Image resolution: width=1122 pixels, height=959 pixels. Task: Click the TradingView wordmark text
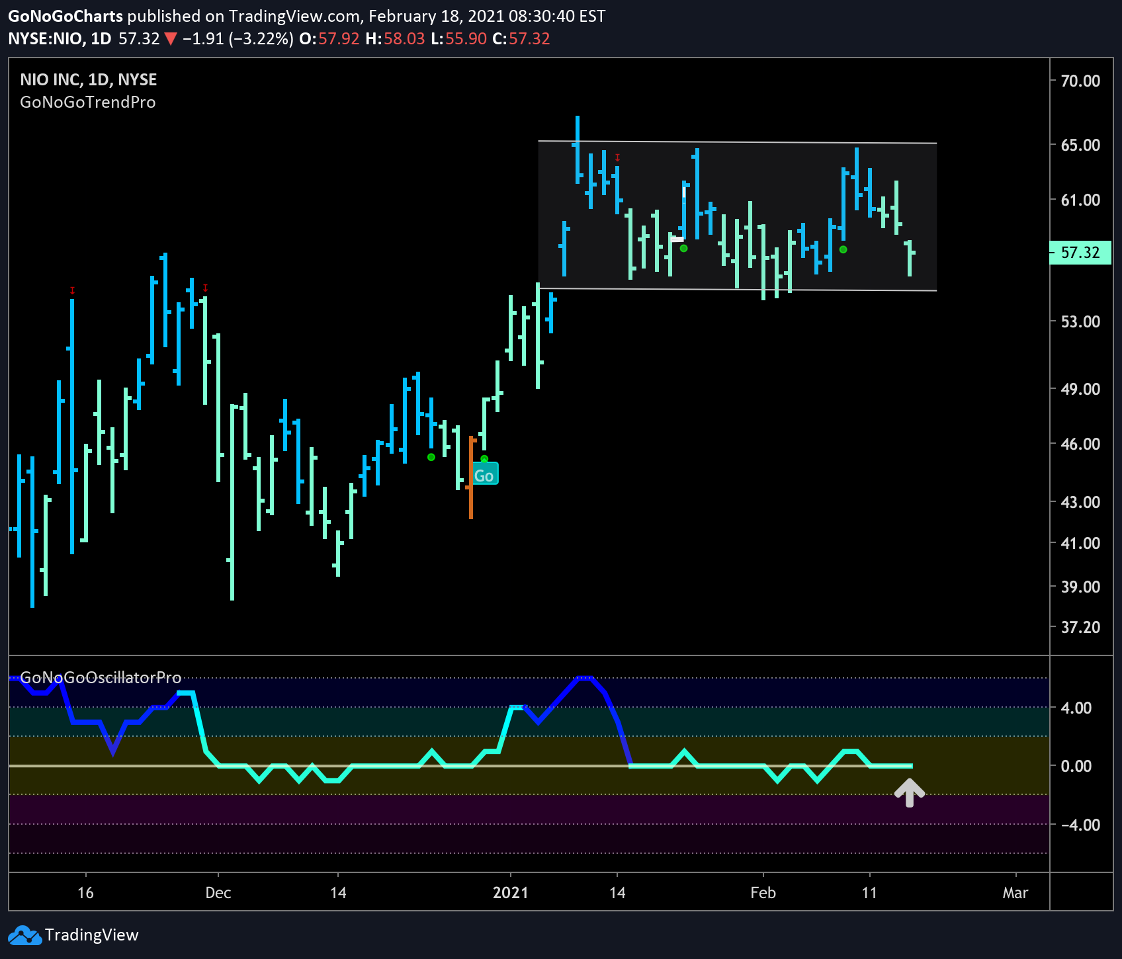coord(92,935)
